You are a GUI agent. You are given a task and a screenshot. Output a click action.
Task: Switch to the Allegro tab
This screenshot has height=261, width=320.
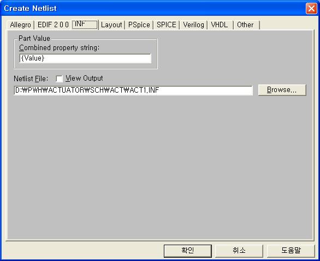pyautogui.click(x=20, y=25)
